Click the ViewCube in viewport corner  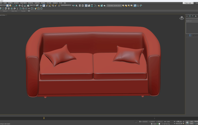181,18
